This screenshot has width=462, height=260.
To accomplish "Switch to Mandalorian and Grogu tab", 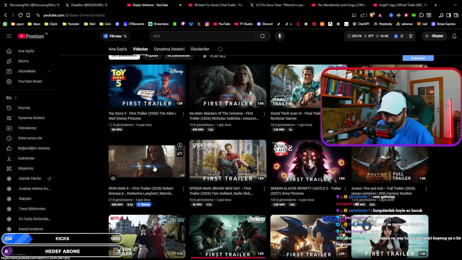I will [339, 5].
